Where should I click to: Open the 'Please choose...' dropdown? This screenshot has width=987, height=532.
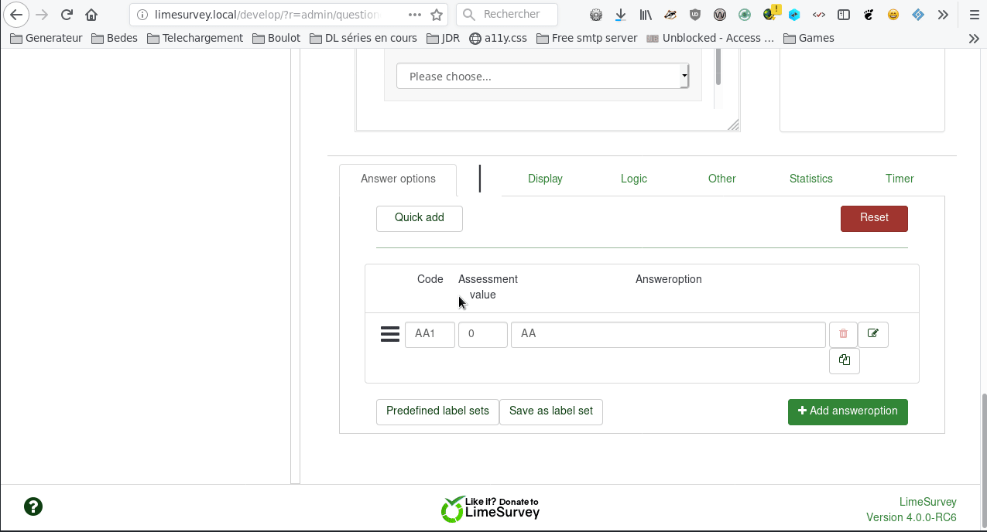[x=542, y=77]
